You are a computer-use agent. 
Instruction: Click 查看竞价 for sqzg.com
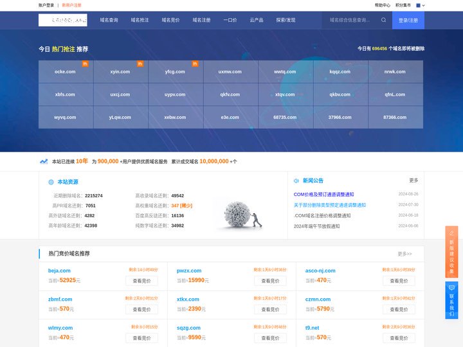[270, 338]
